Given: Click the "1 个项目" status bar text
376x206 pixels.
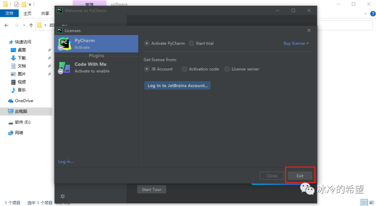Looking at the screenshot, I should (x=13, y=203).
